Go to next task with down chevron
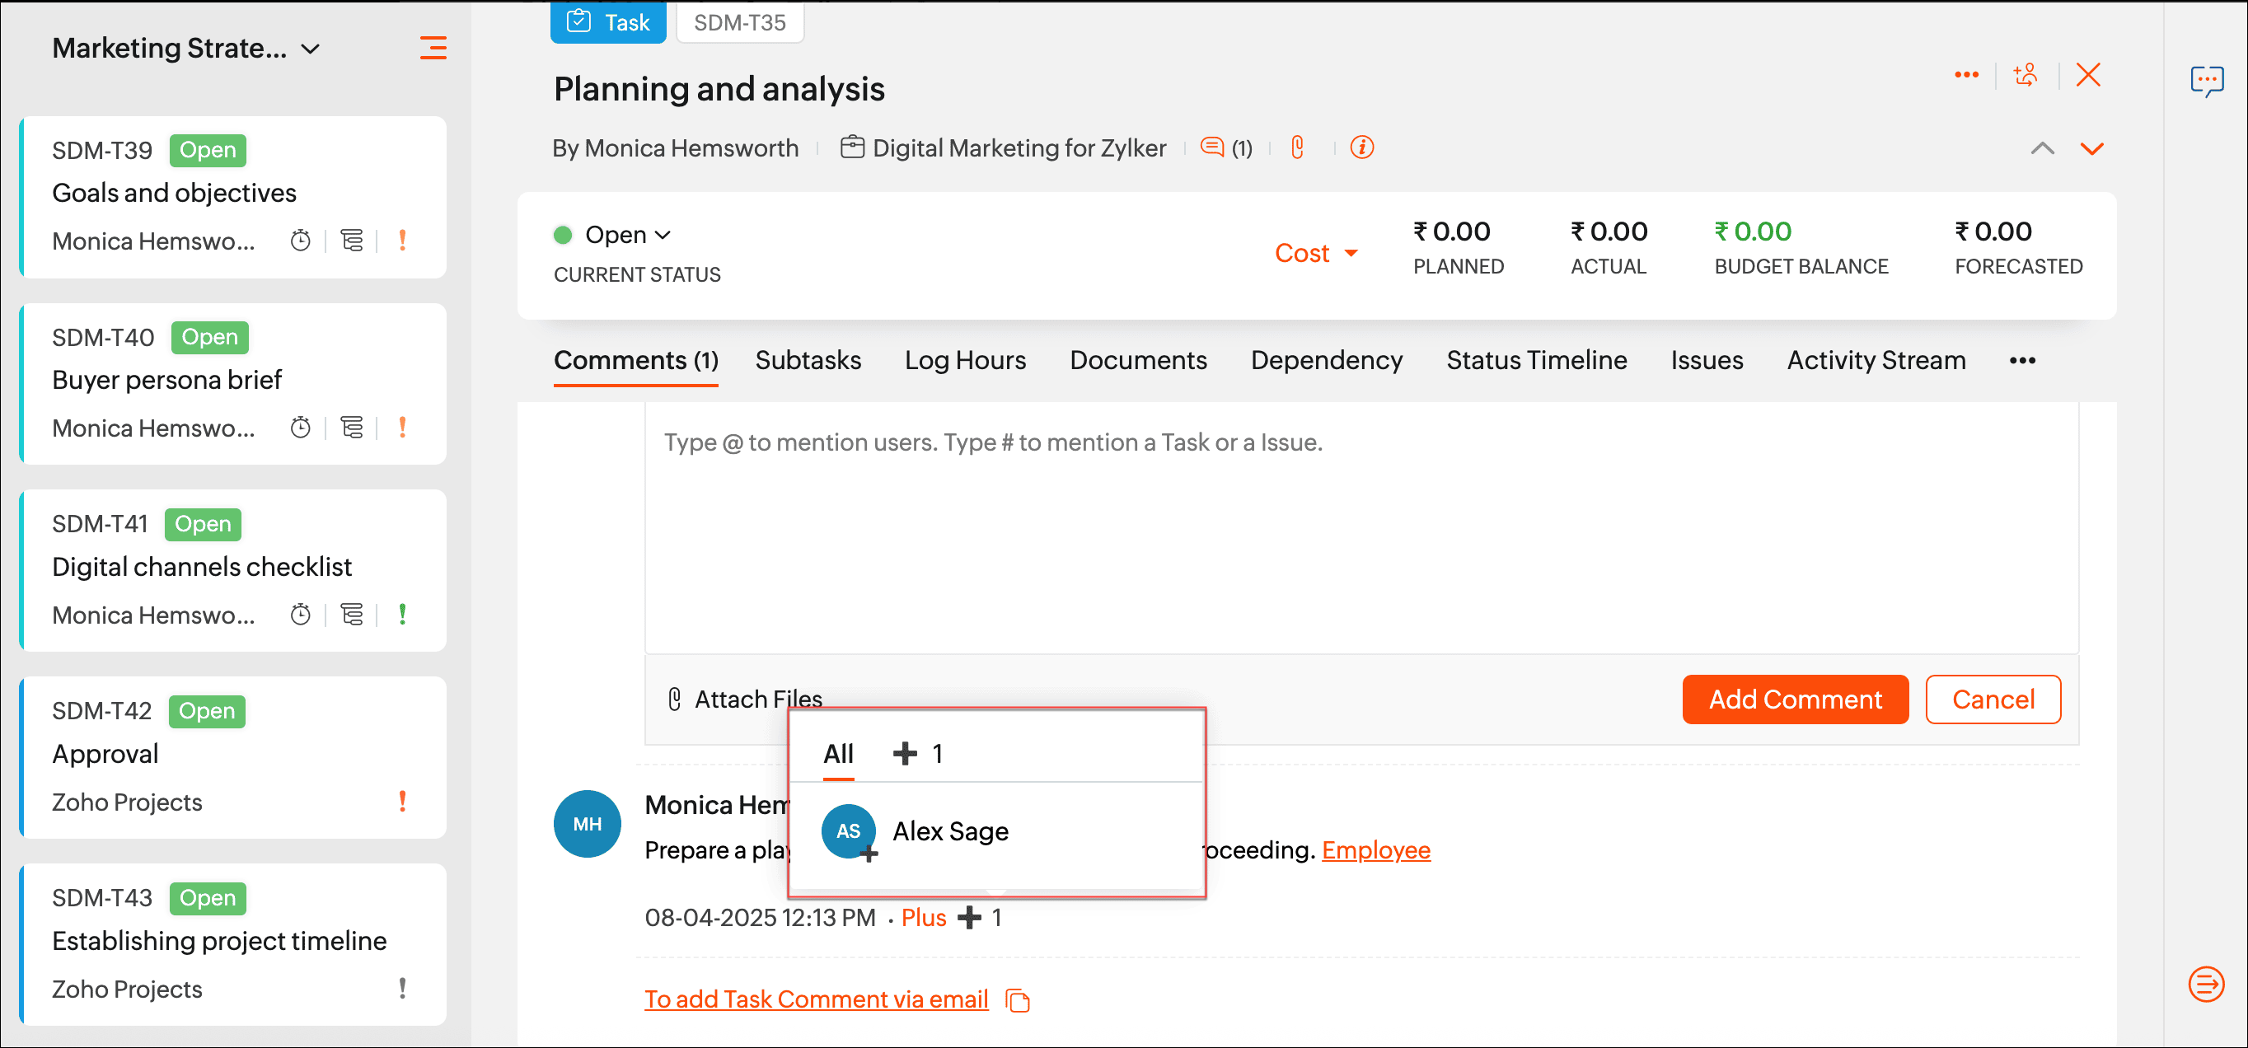Image resolution: width=2248 pixels, height=1048 pixels. [x=2091, y=148]
